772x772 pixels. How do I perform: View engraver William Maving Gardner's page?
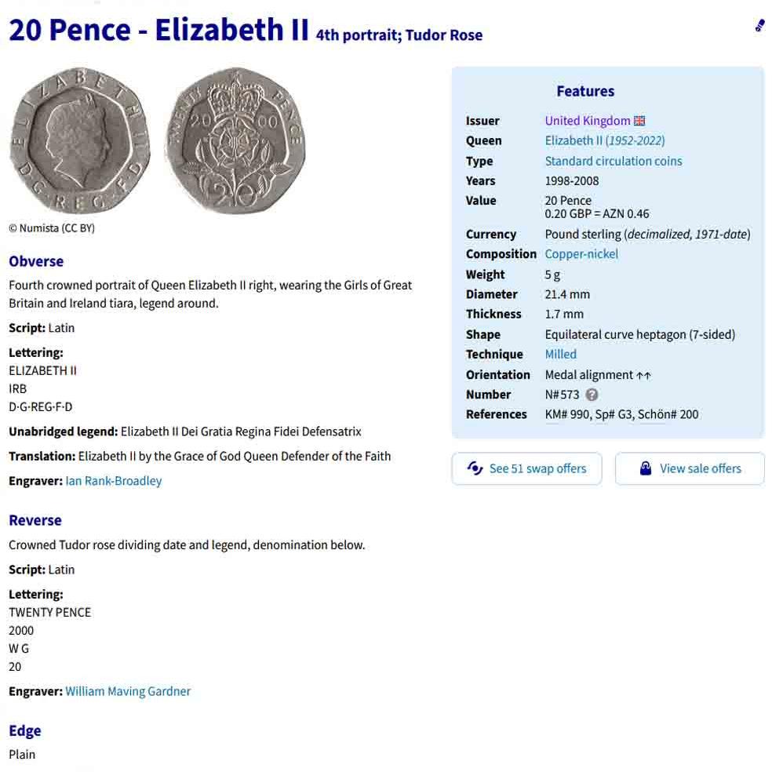tap(128, 691)
